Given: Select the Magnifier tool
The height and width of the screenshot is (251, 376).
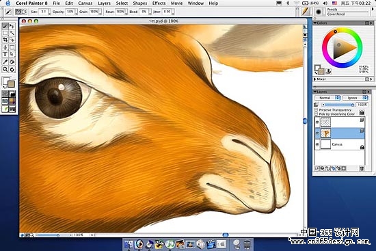Looking at the screenshot, I should click(5, 69).
